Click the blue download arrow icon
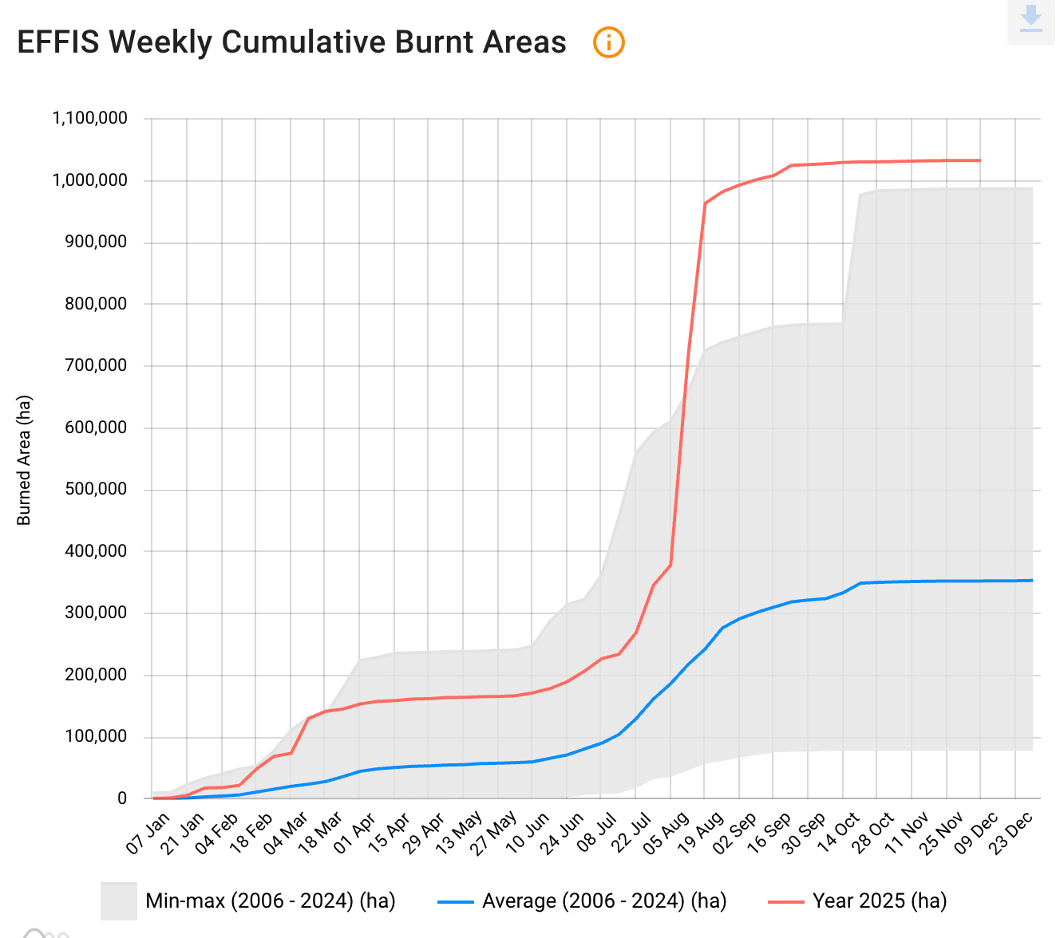 pos(1031,19)
